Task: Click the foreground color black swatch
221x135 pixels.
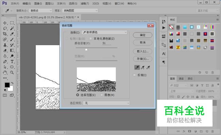Action: pyautogui.click(x=7, y=85)
